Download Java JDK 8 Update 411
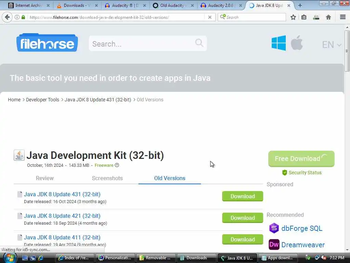The width and height of the screenshot is (350, 263). pyautogui.click(x=243, y=239)
